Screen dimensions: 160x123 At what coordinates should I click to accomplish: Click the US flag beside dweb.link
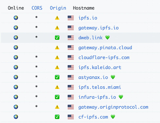(71, 38)
